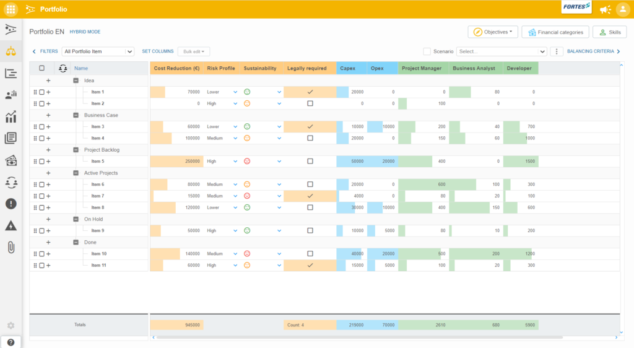634x348 pixels.
Task: Click the Fortes logo
Action: (x=576, y=7)
